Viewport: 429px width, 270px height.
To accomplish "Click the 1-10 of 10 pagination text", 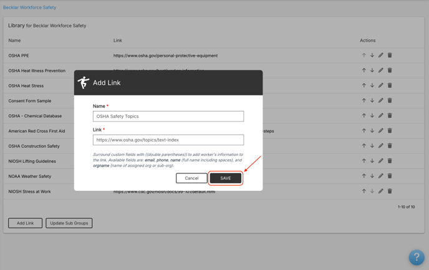I will 407,207.
